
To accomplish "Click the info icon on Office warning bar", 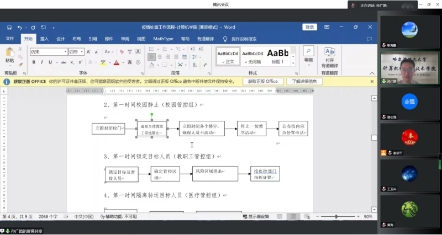I will click(x=7, y=81).
